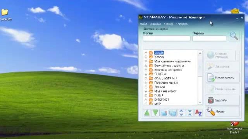Expand the Мой сайт и блог node
Image resolution: width=248 pixels, height=139 pixels.
[x=146, y=91]
